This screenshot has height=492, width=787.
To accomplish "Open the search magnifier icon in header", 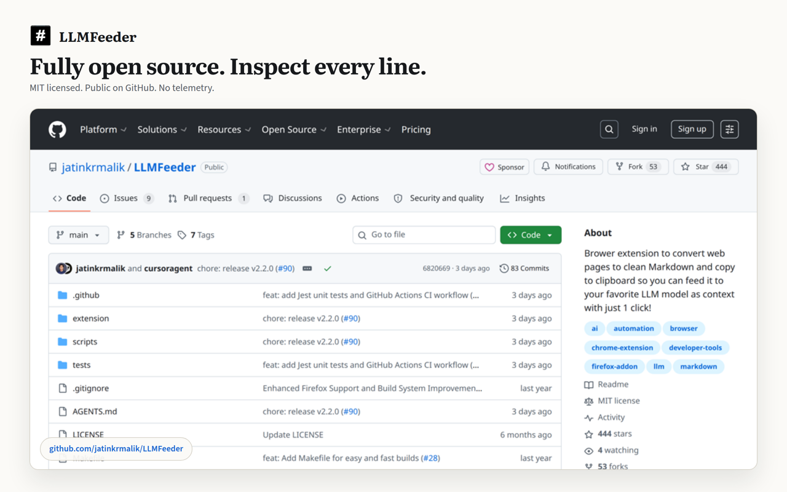I will [609, 129].
